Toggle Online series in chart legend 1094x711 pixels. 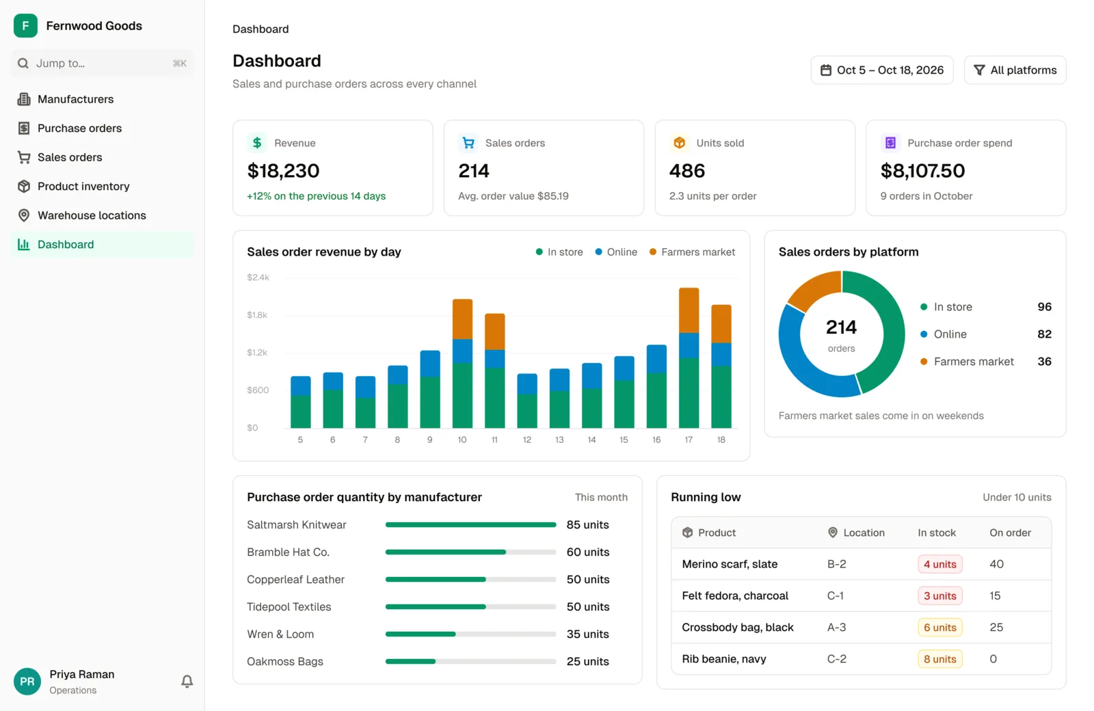pyautogui.click(x=616, y=252)
